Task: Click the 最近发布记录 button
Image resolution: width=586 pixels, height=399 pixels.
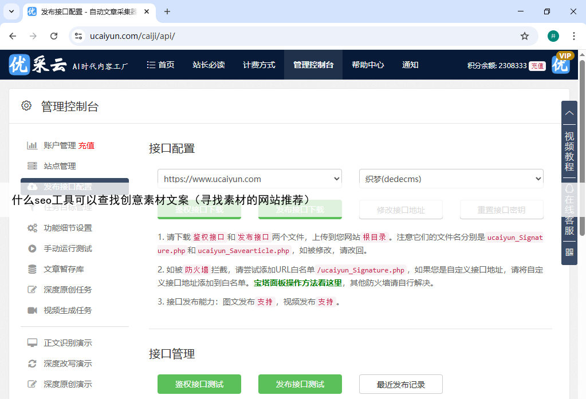Action: 401,384
